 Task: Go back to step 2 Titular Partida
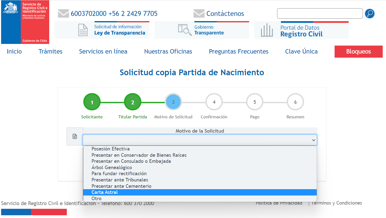133,102
